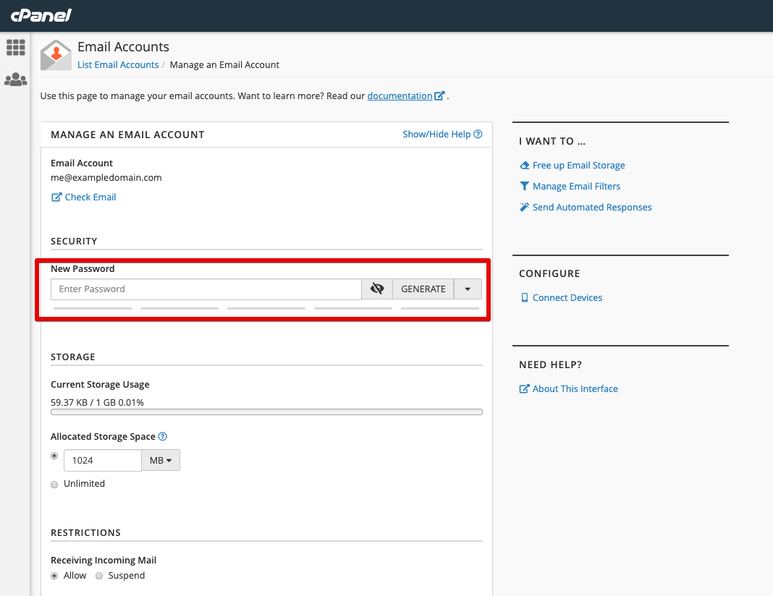Choose Suspend for Receiving Incoming Mail
This screenshot has height=596, width=773.
pos(99,576)
